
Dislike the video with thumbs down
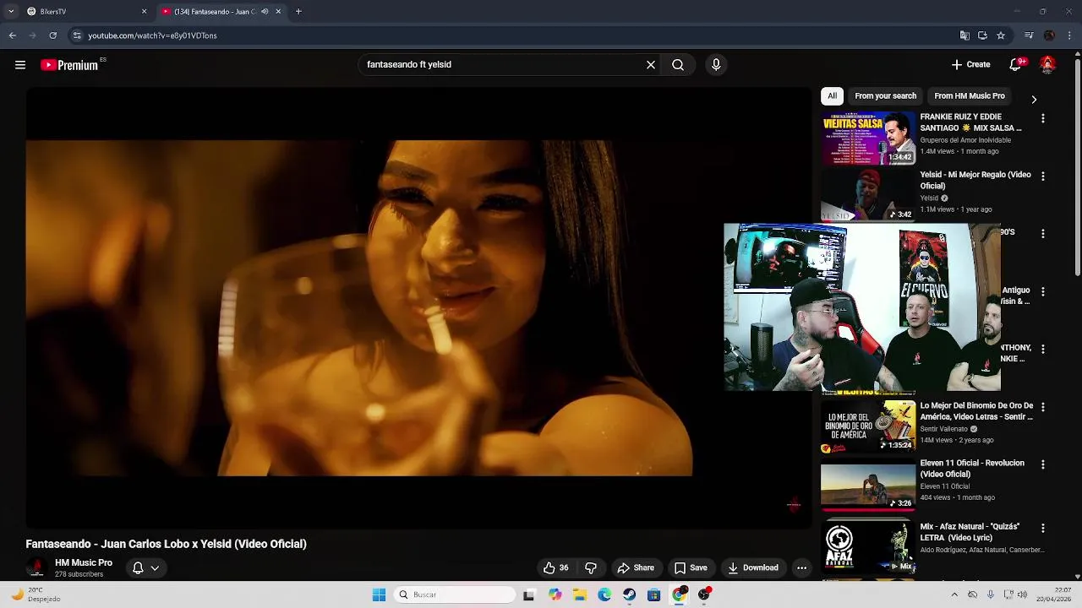pos(591,567)
